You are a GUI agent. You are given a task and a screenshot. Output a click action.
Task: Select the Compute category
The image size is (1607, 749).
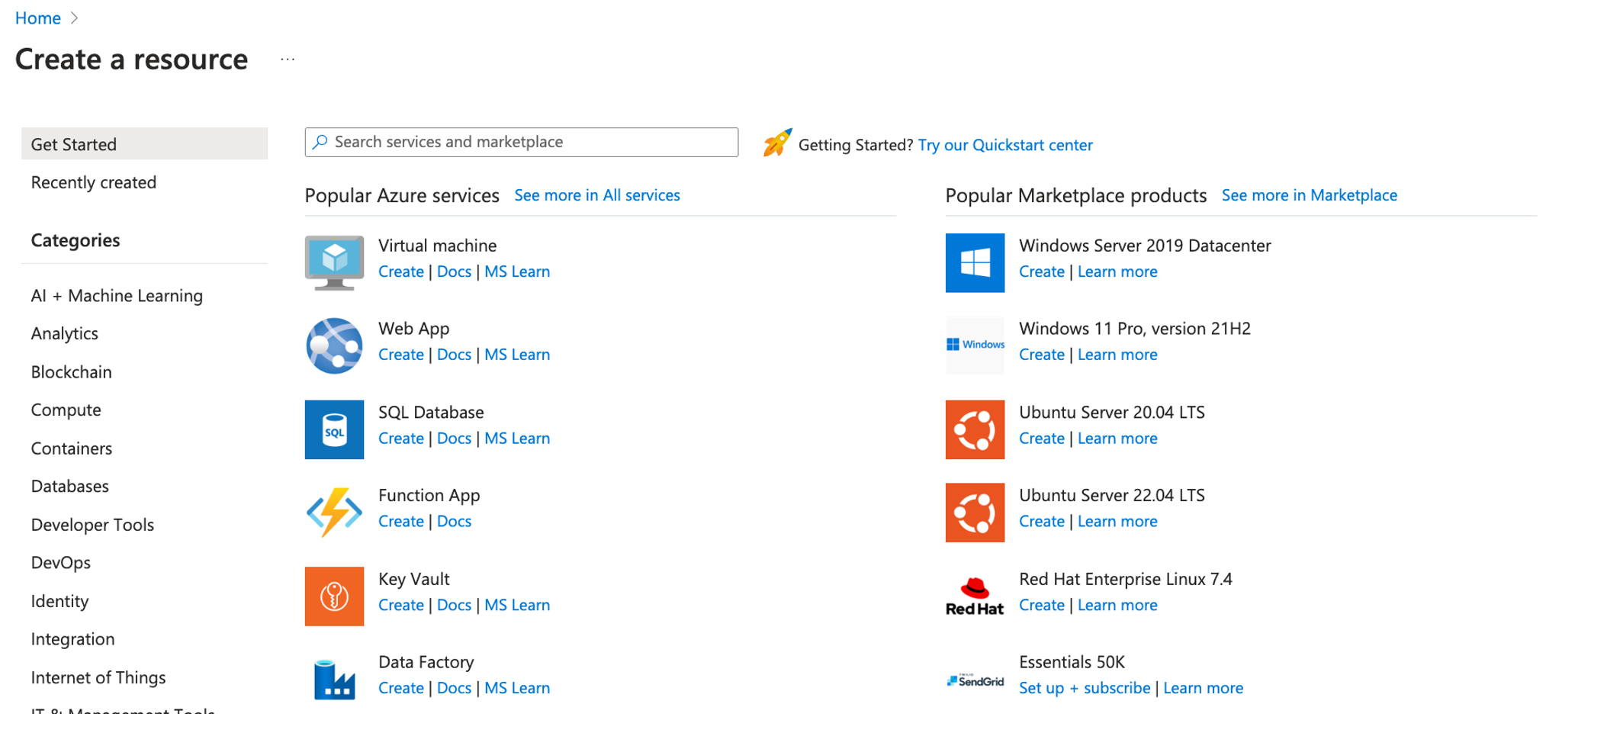66,410
